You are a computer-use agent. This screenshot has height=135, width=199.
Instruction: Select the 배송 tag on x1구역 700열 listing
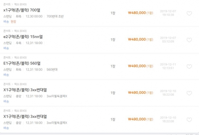pyautogui.click(x=6, y=22)
